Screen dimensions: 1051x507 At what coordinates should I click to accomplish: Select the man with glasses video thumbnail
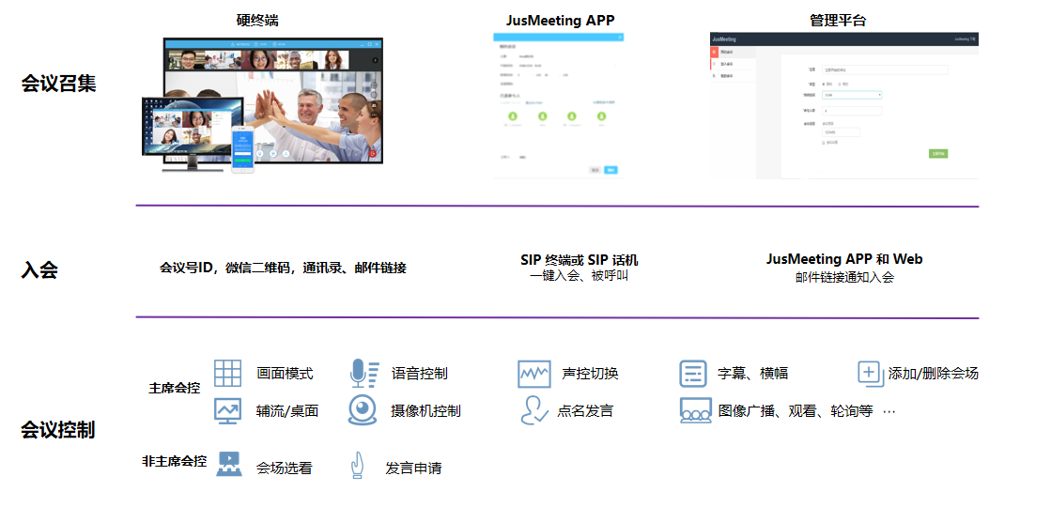pos(187,59)
